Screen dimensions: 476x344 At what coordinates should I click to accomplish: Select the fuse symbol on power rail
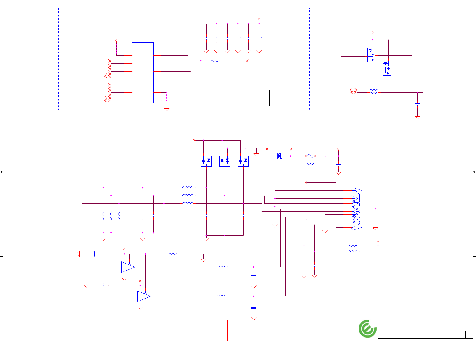311,156
